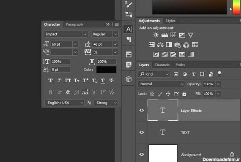This screenshot has width=241, height=162.
Task: Select the Adjustments tab
Action: point(149,21)
